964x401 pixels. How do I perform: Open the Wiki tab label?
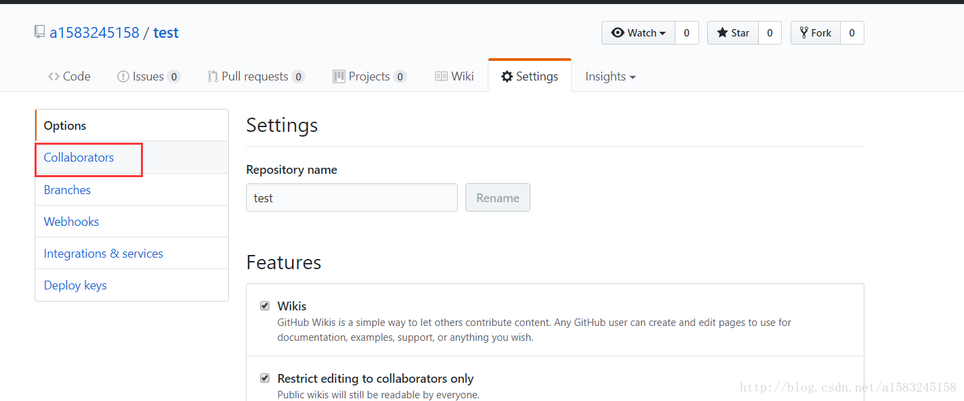[463, 76]
